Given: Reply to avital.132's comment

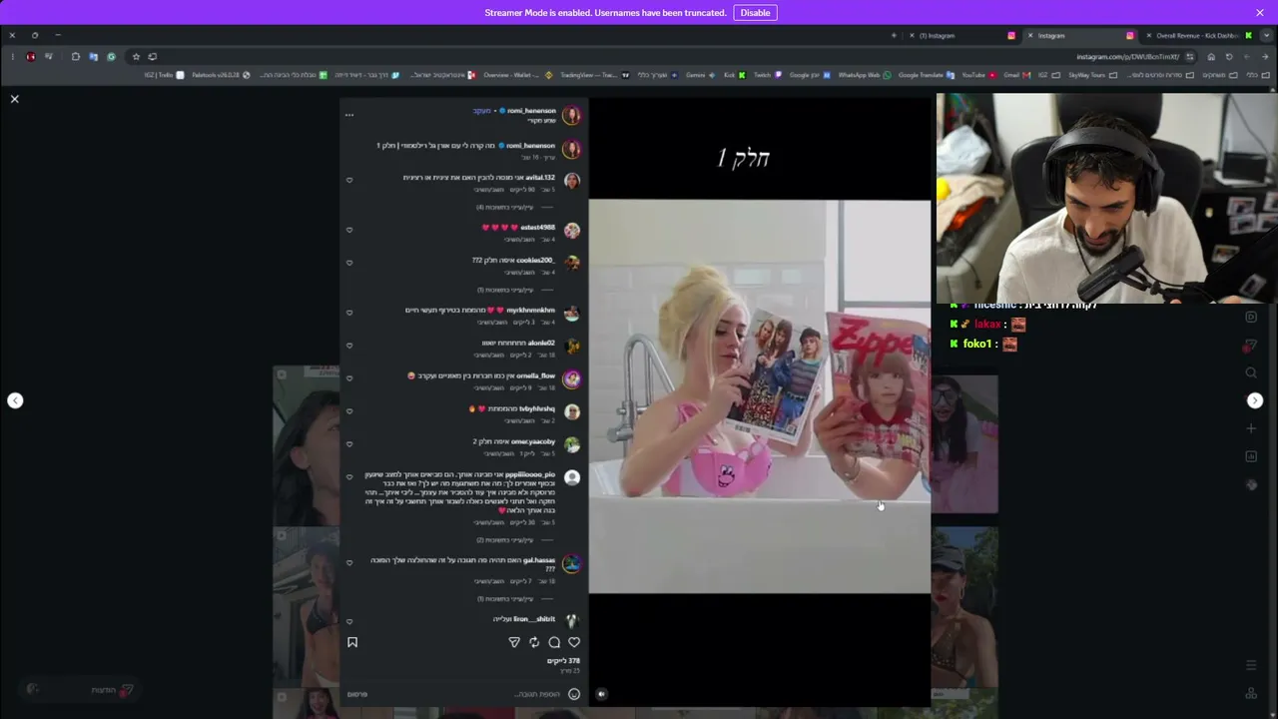Looking at the screenshot, I should 488,190.
